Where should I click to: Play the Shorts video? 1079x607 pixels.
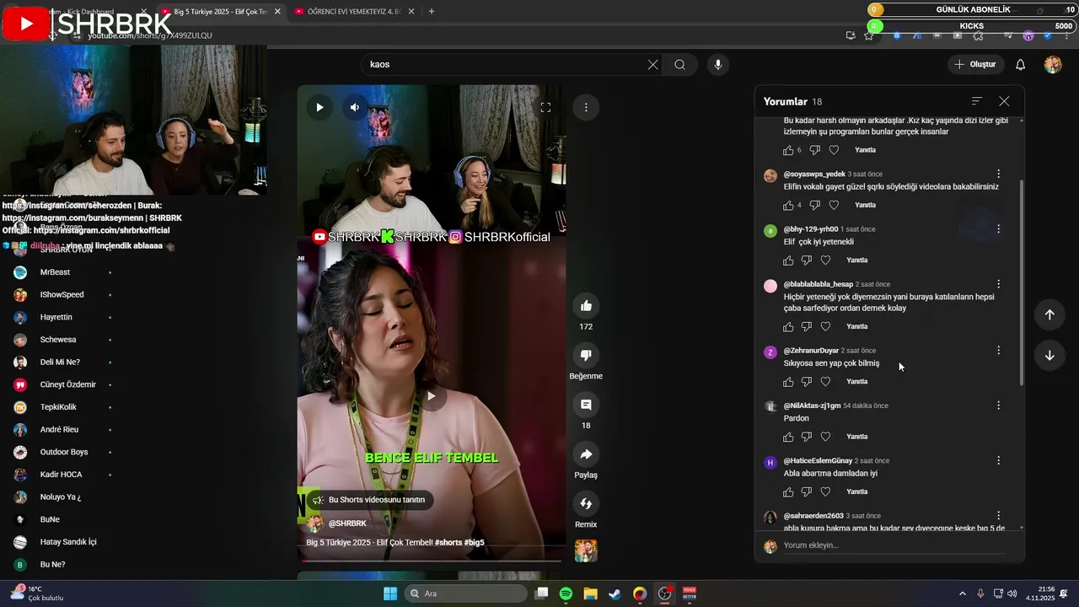click(x=319, y=107)
